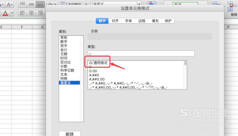Select 常规 in the category list
The image size is (238, 136).
69,38
